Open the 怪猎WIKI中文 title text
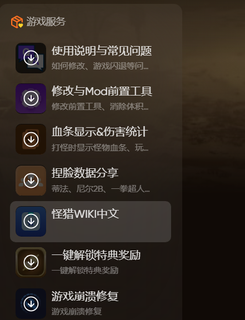 pos(85,214)
